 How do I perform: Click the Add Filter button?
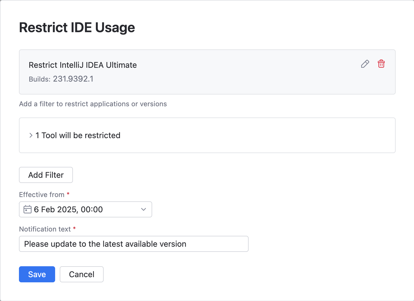coord(46,175)
